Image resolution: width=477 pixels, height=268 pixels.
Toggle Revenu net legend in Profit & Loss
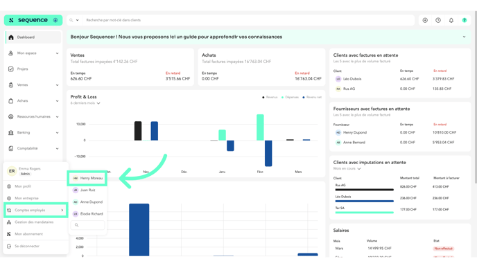click(312, 97)
